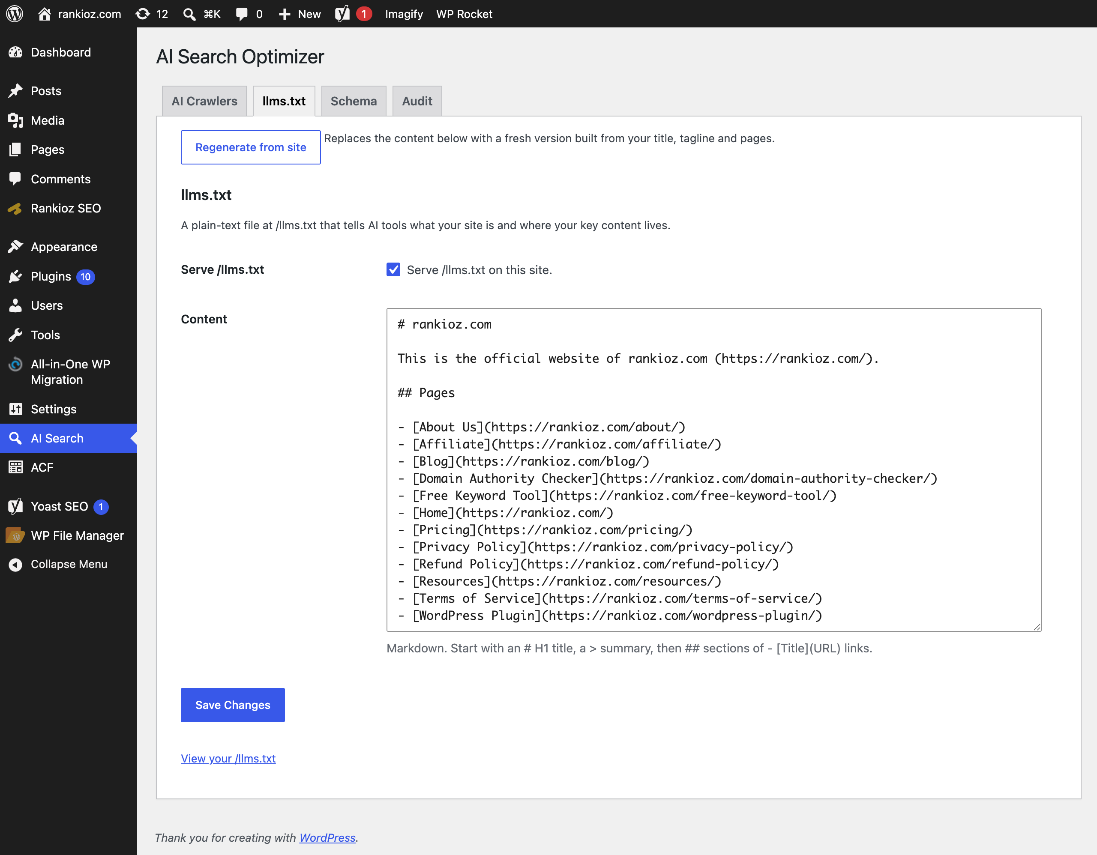Click the '[Refund Policy]' line

(x=588, y=564)
